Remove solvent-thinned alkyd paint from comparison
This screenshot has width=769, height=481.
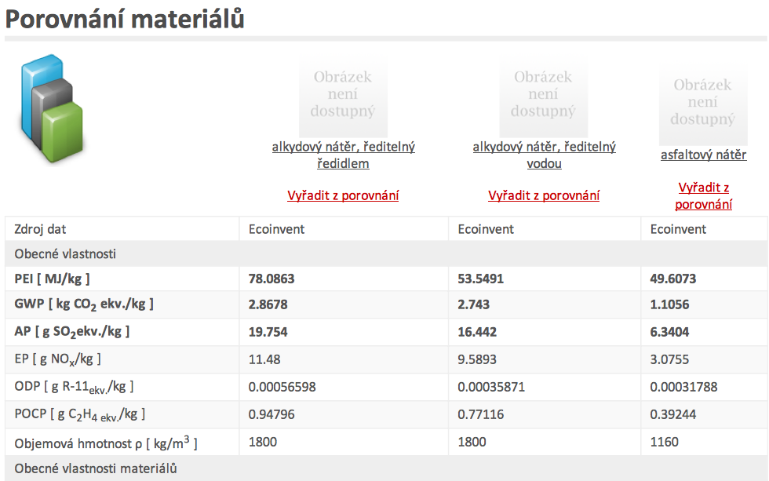(x=343, y=195)
